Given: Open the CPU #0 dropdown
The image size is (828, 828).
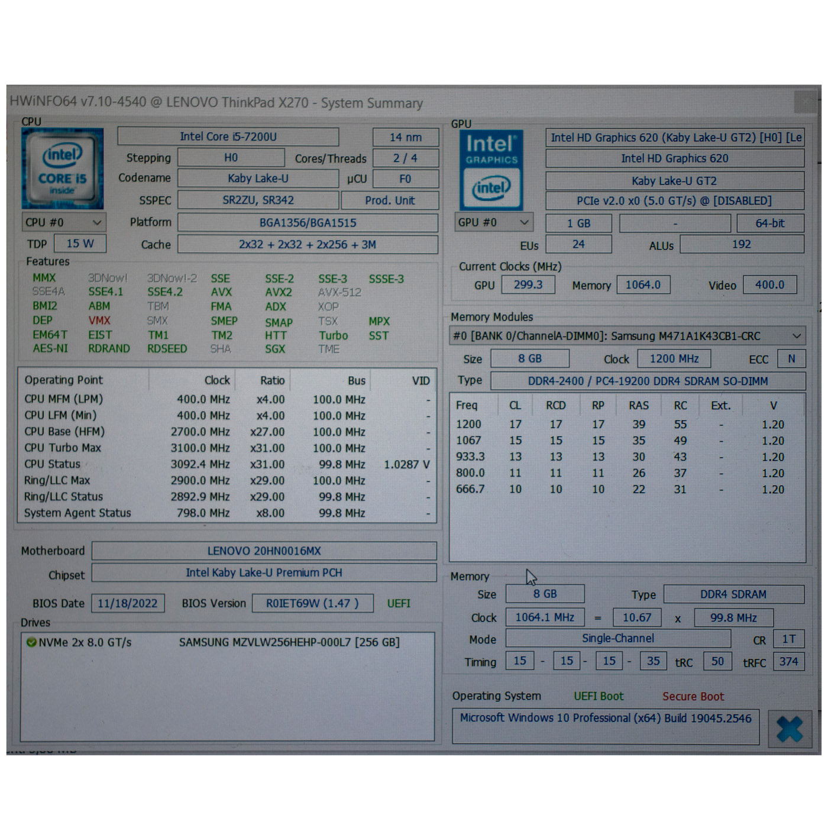Looking at the screenshot, I should click(x=64, y=222).
